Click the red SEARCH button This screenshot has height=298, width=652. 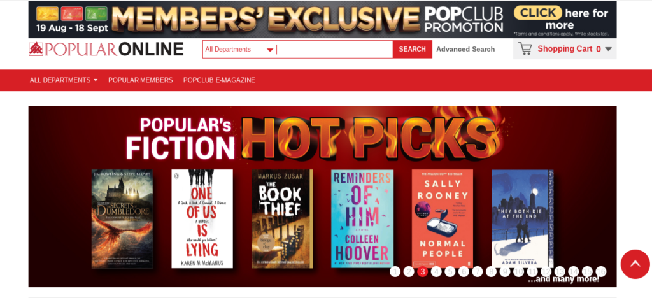[412, 49]
